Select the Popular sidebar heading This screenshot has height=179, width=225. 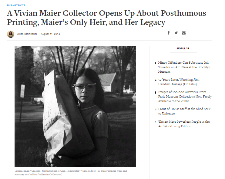click(x=183, y=48)
